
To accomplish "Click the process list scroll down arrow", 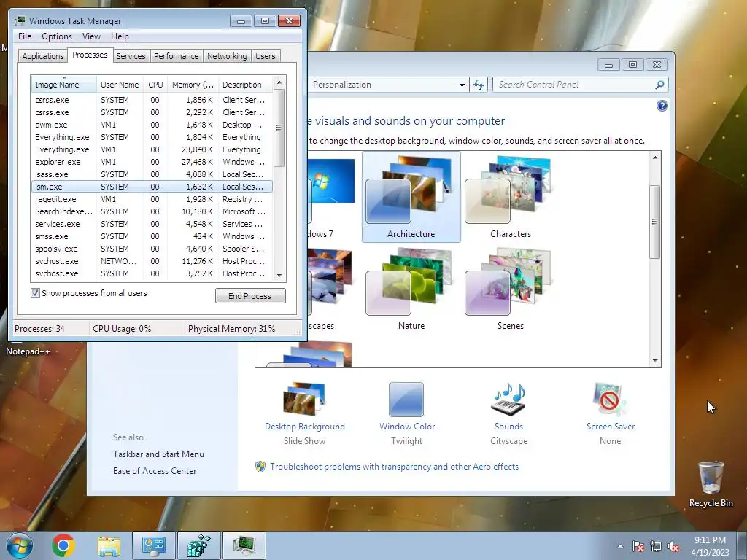I will (x=279, y=275).
